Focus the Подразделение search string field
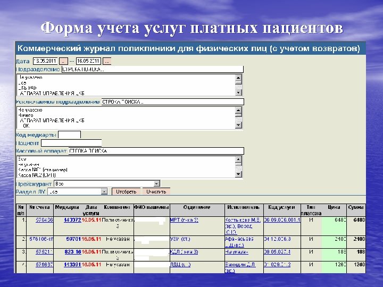This screenshot has height=287, width=383. [153, 69]
